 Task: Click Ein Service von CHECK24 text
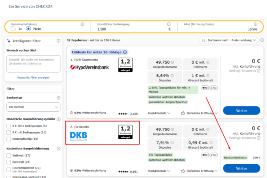[30, 7]
